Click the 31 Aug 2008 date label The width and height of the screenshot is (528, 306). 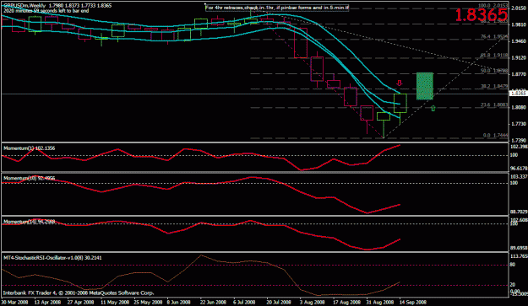[380, 302]
